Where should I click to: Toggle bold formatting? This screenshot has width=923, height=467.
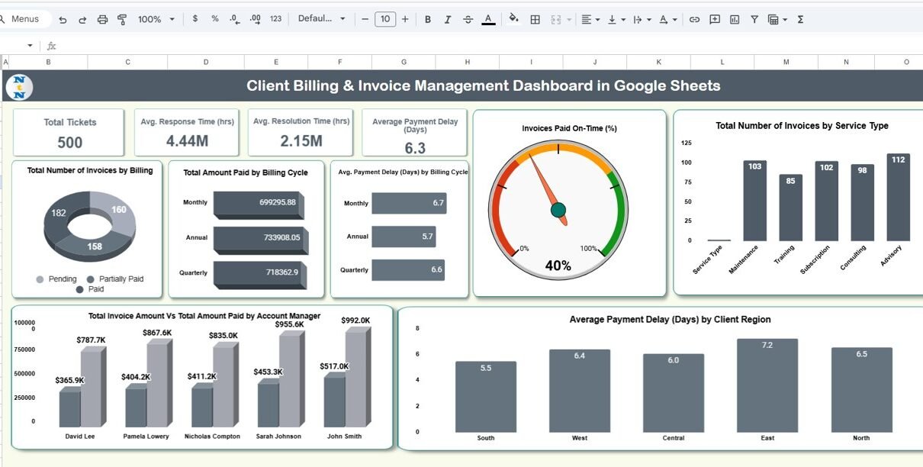427,19
